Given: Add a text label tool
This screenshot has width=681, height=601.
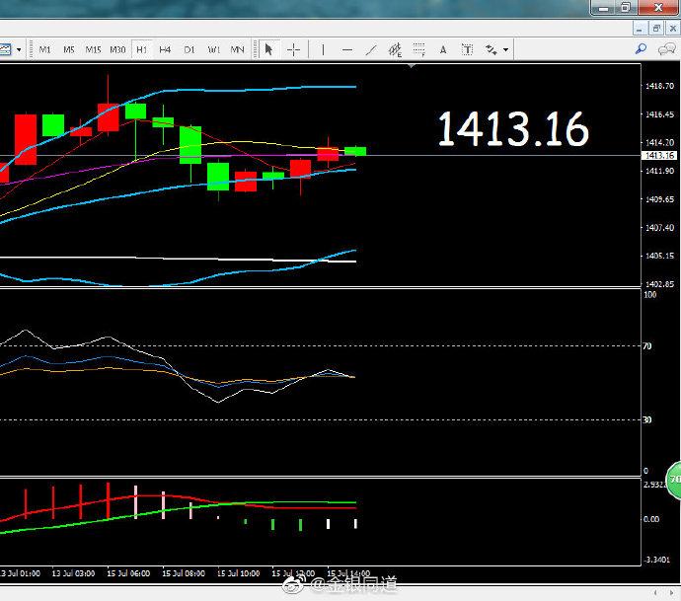Looking at the screenshot, I should (467, 50).
